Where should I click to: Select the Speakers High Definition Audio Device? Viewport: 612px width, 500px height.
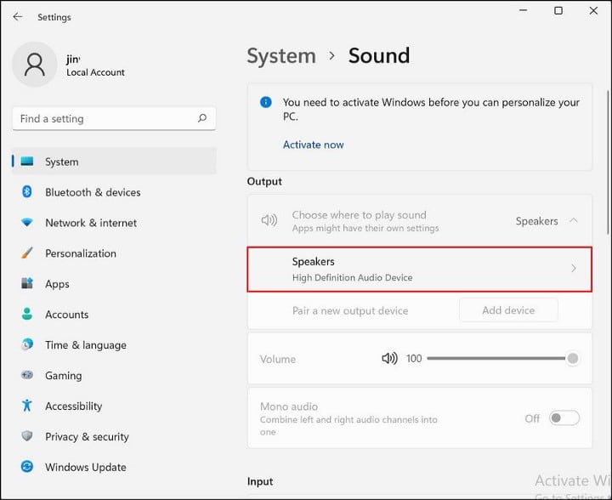[x=420, y=269]
